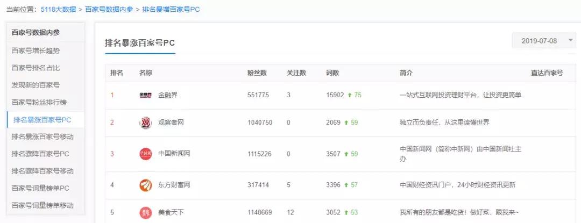Click fans count 1148669
The height and width of the screenshot is (223, 581).
click(260, 213)
